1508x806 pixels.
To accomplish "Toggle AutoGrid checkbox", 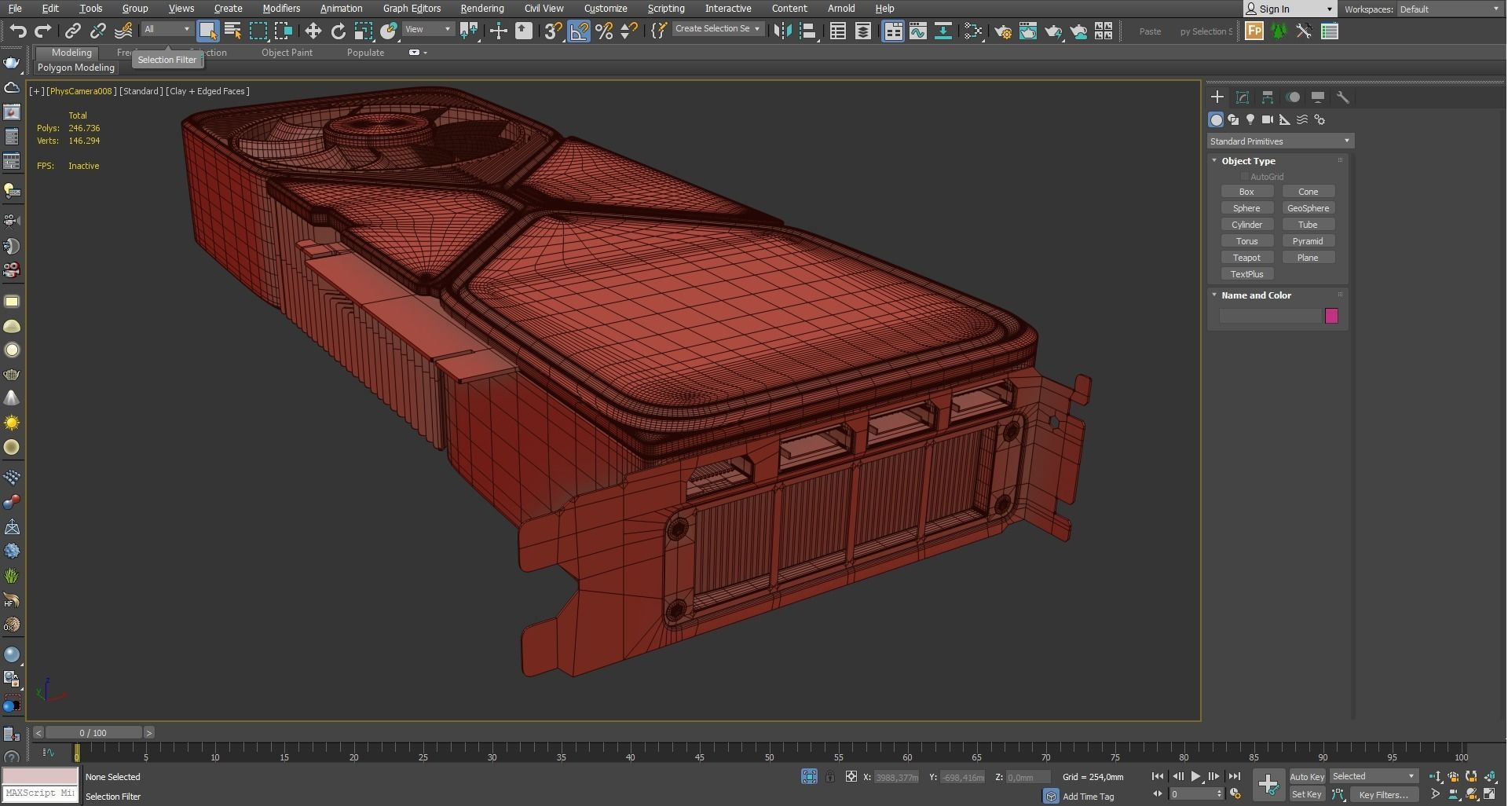I will pyautogui.click(x=1245, y=177).
